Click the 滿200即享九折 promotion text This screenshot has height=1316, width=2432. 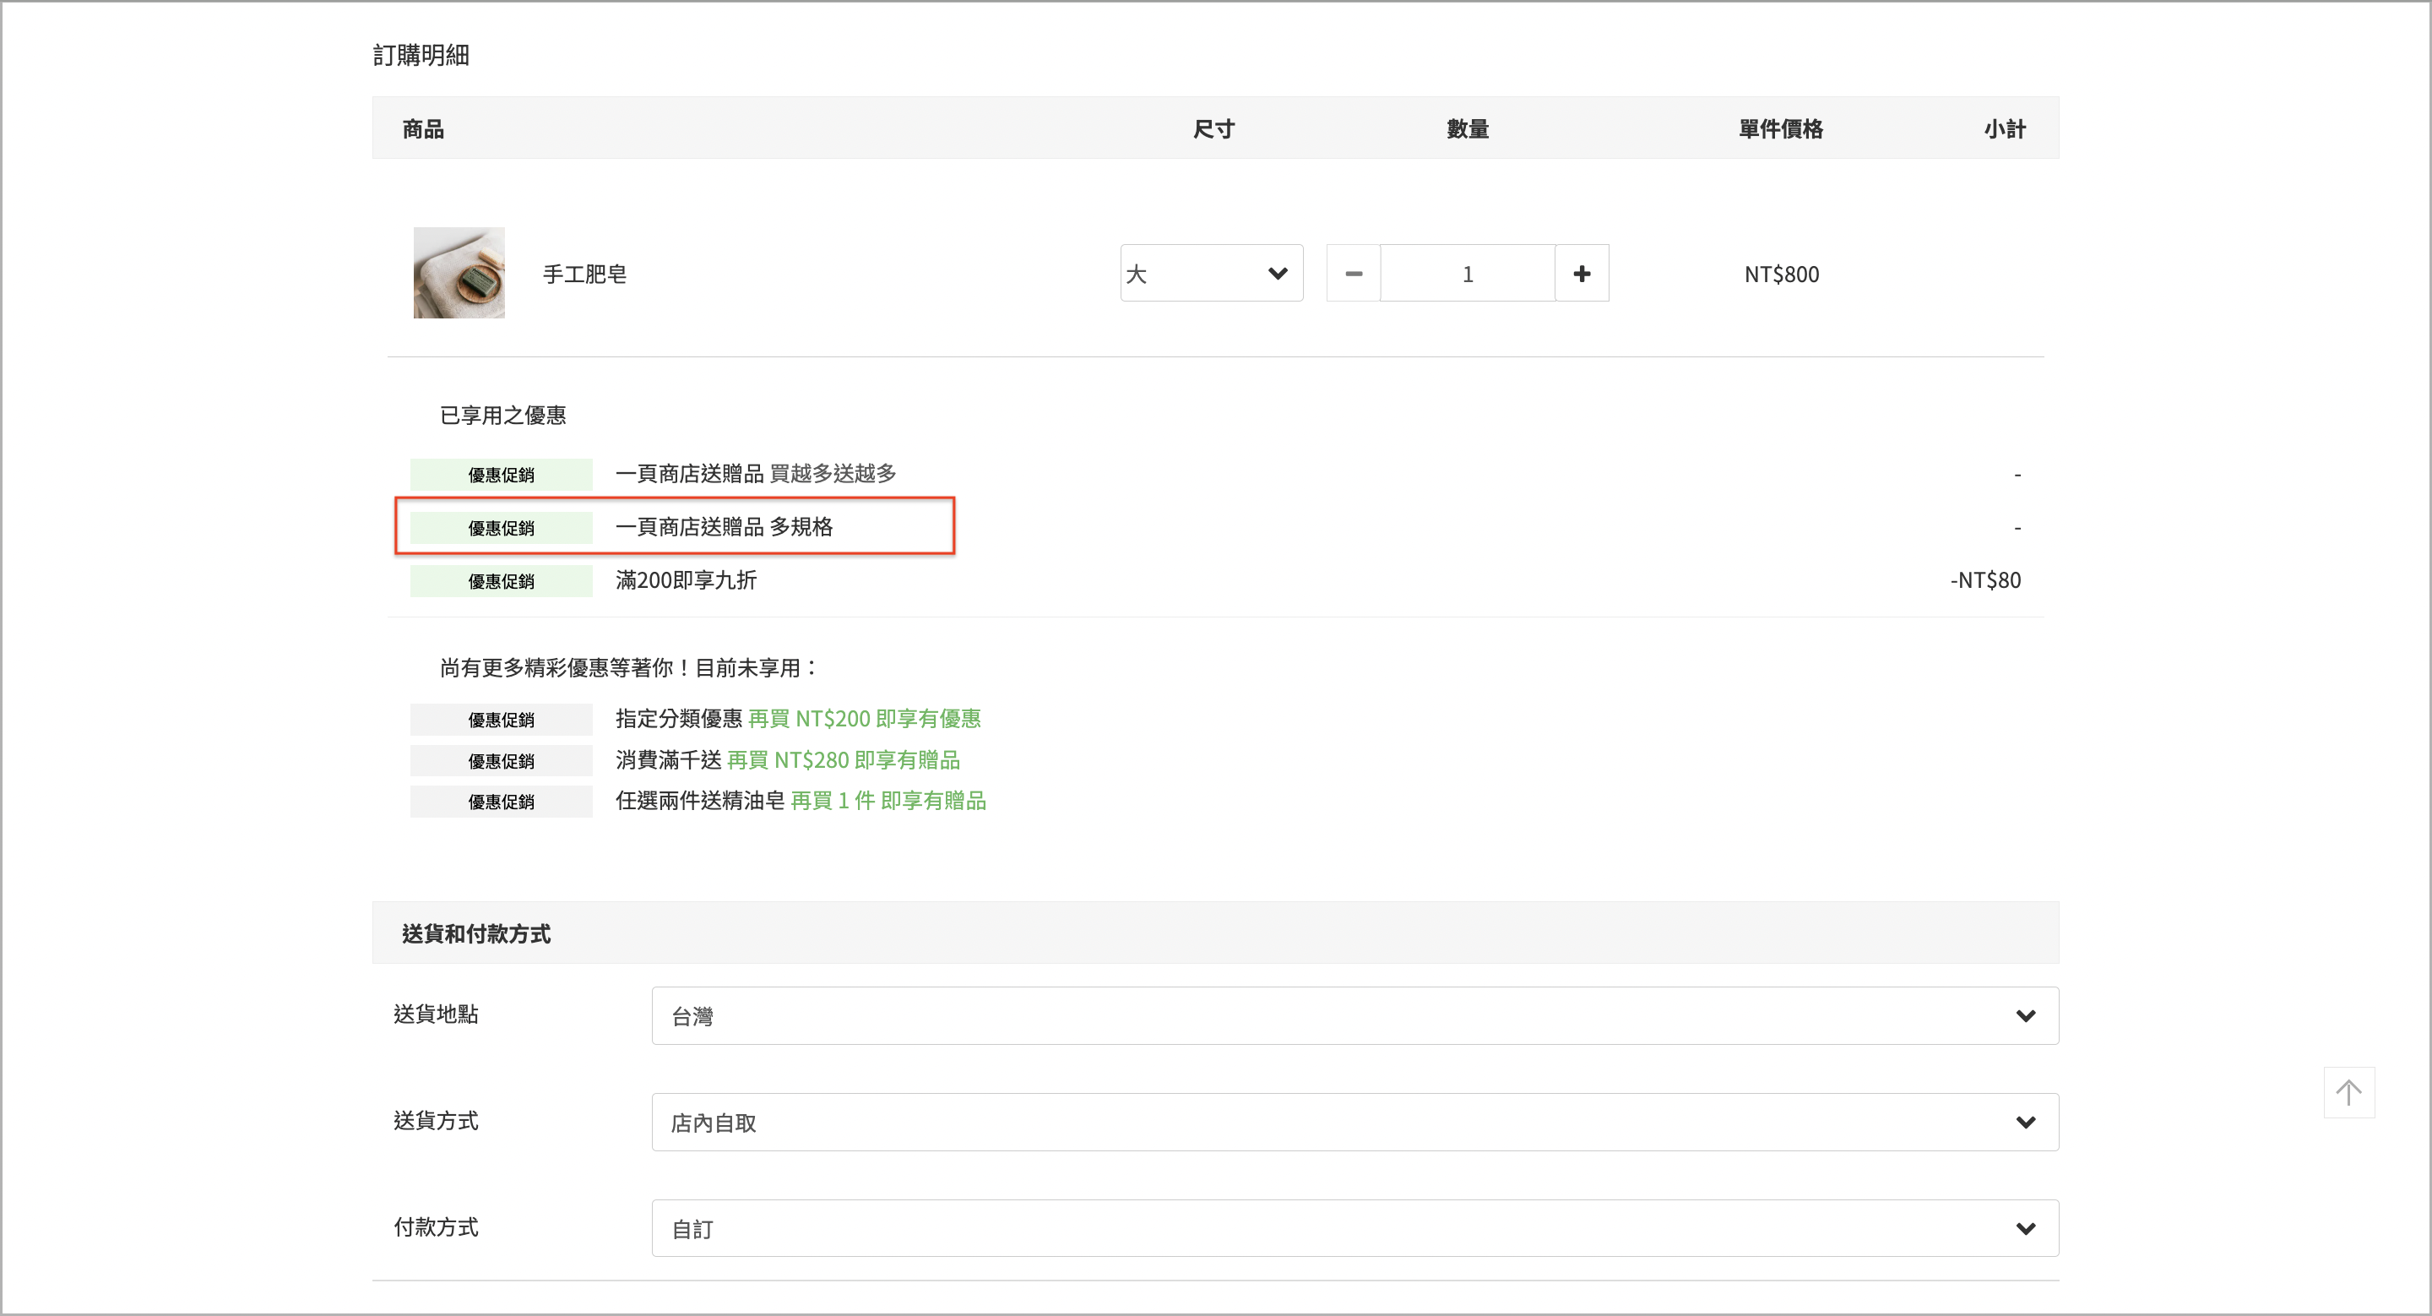(x=687, y=580)
